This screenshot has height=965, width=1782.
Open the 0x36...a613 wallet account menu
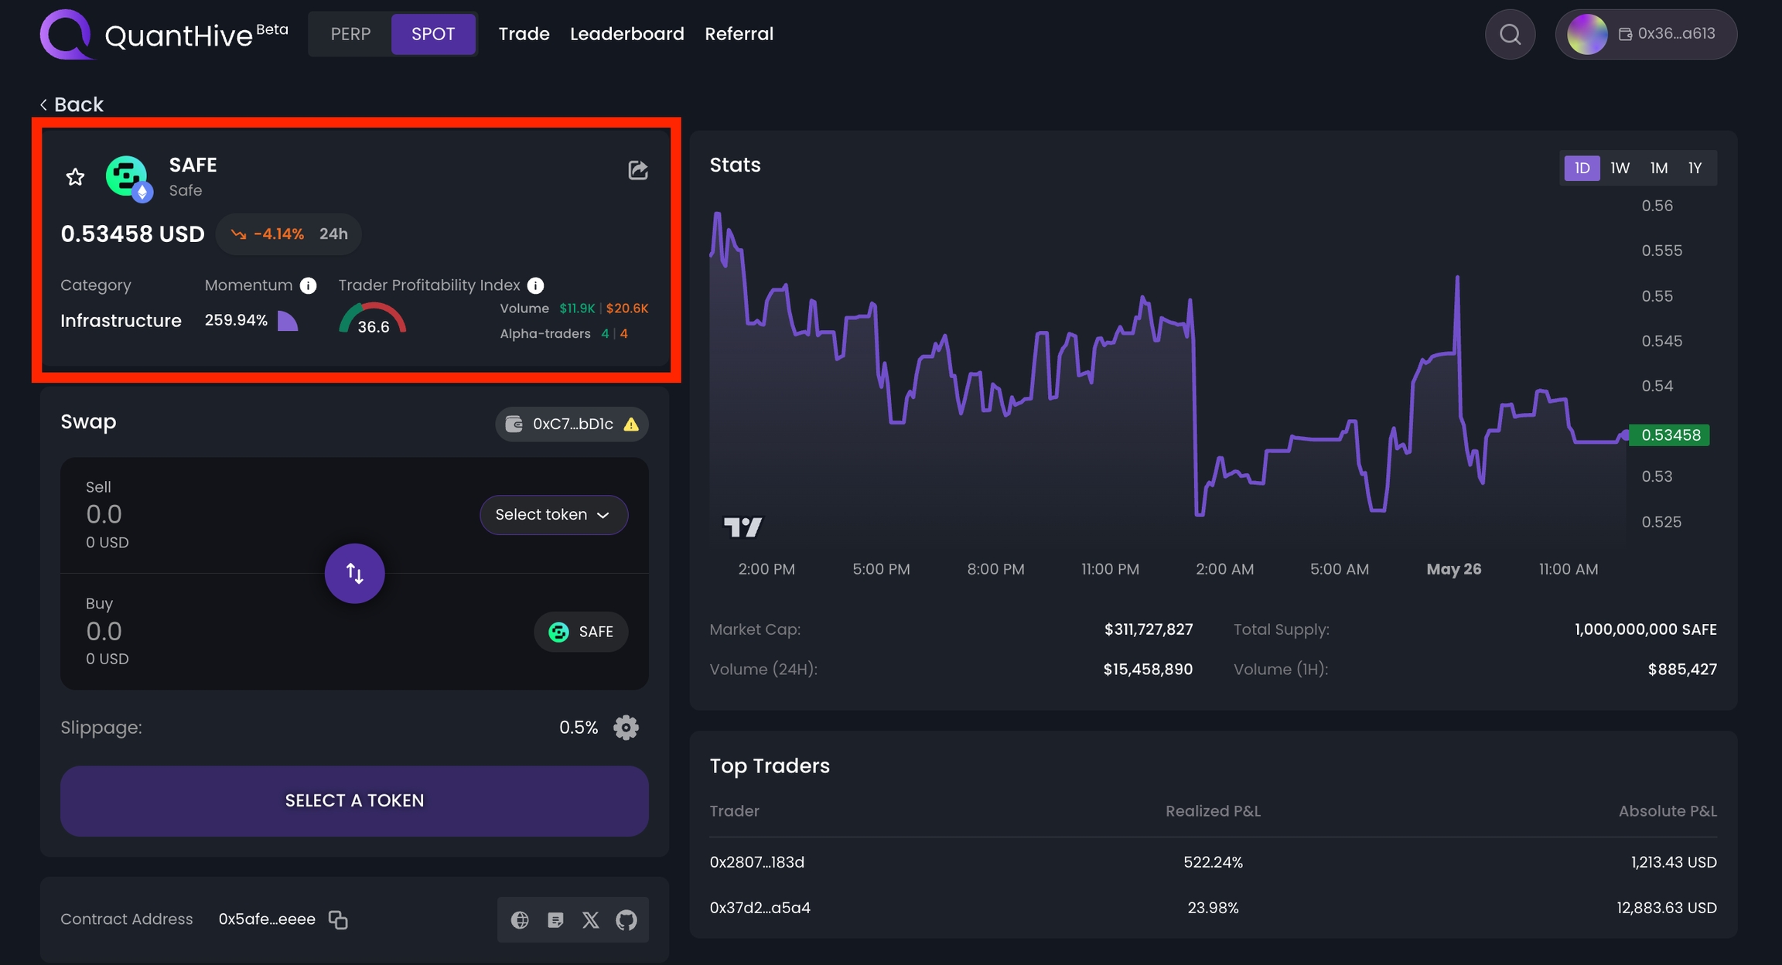point(1646,34)
